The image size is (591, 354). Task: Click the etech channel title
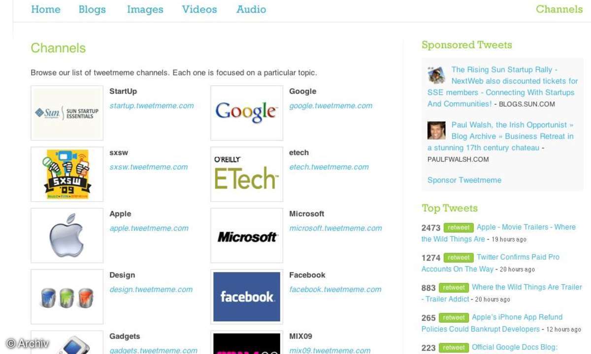point(299,152)
